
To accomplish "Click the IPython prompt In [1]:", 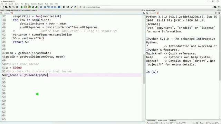I will pos(152,72).
